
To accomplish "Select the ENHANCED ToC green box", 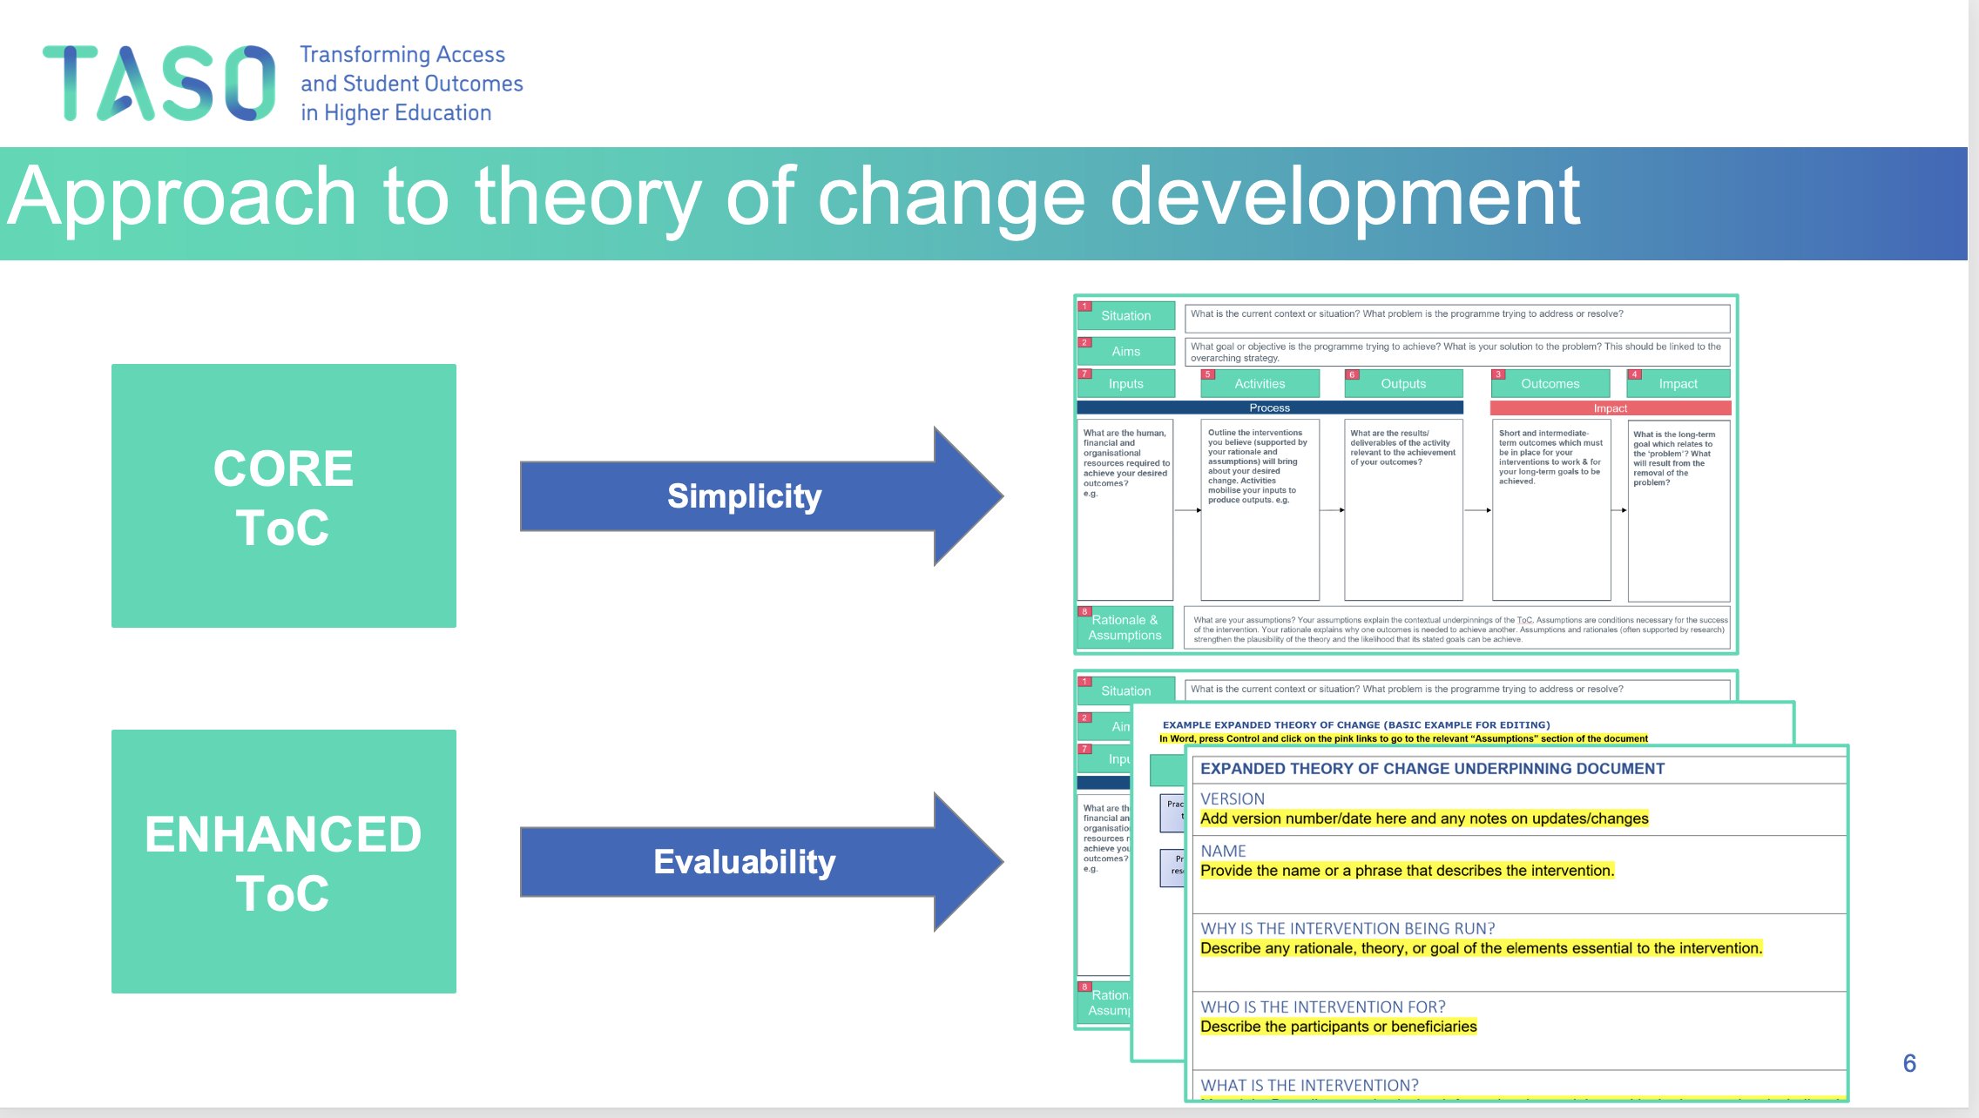I will 283,861.
